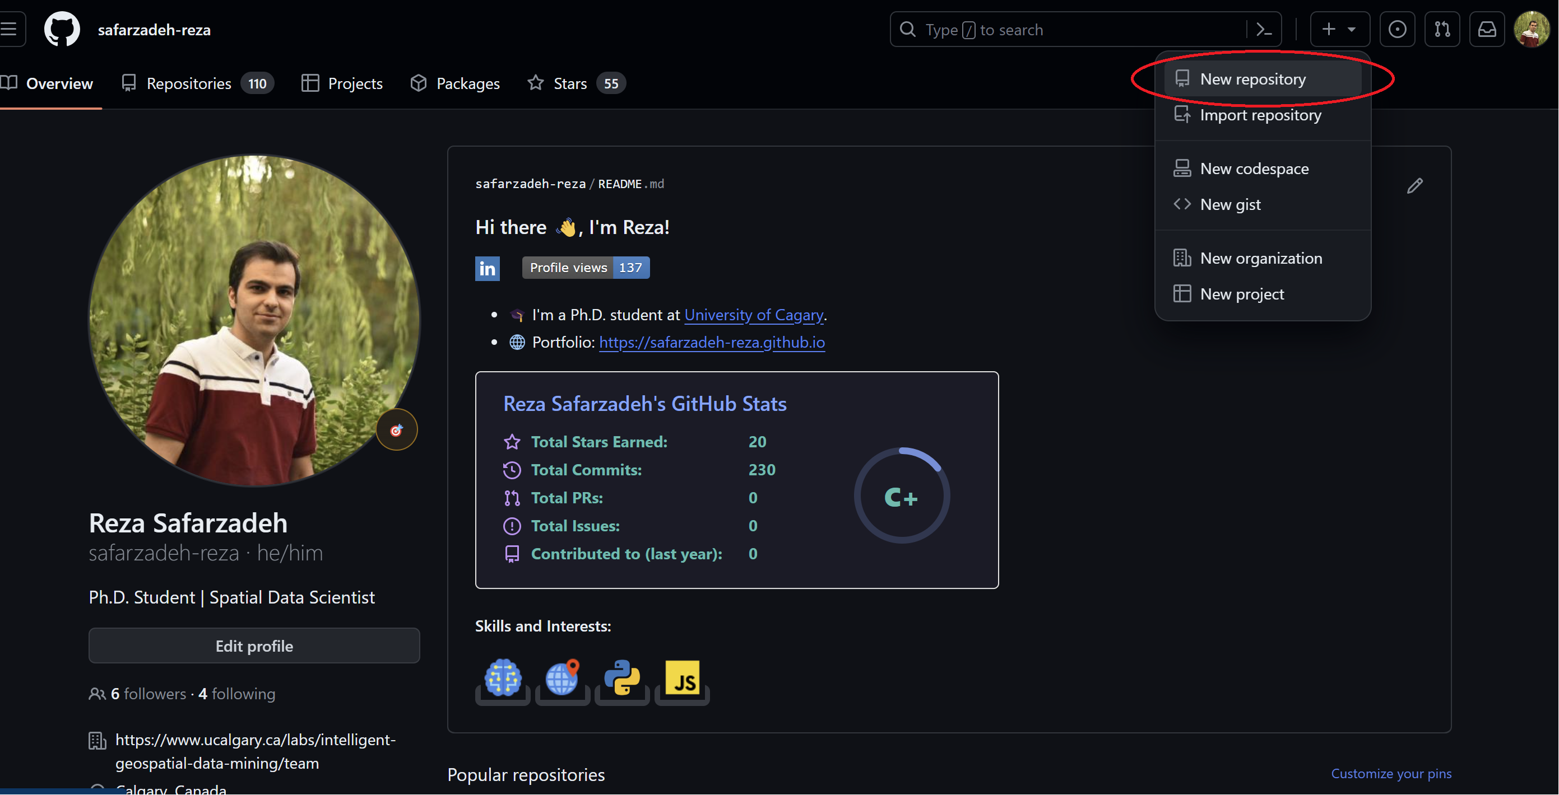The width and height of the screenshot is (1559, 795).
Task: Click the Edit profile button
Action: (254, 646)
